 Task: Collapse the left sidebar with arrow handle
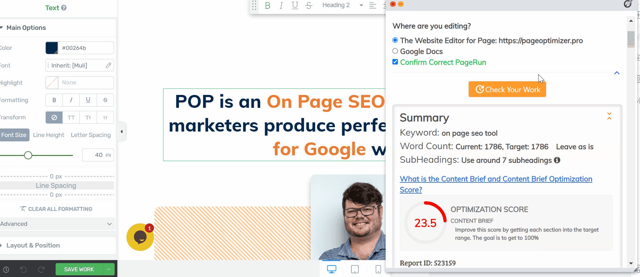(122, 132)
